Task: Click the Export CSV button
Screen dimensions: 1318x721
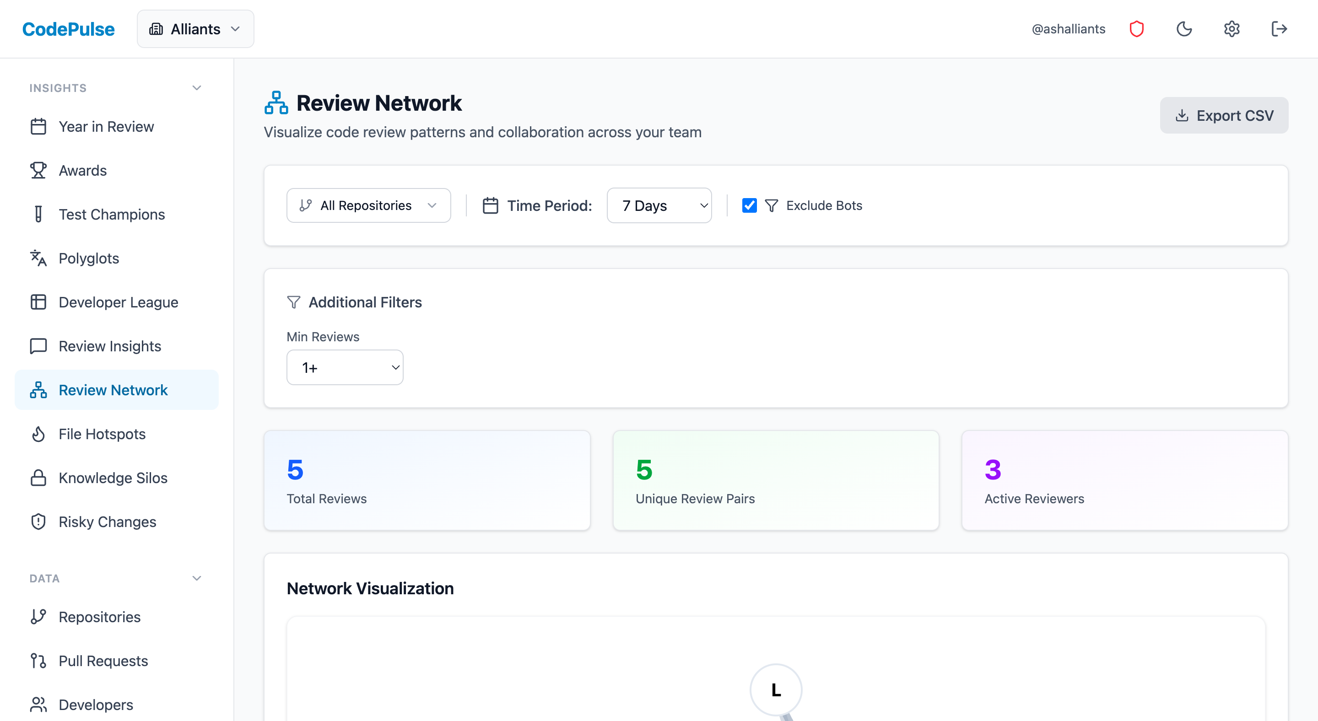Action: [1224, 115]
